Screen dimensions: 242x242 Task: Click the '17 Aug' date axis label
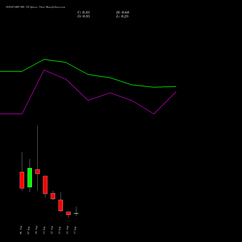[x=75, y=230]
